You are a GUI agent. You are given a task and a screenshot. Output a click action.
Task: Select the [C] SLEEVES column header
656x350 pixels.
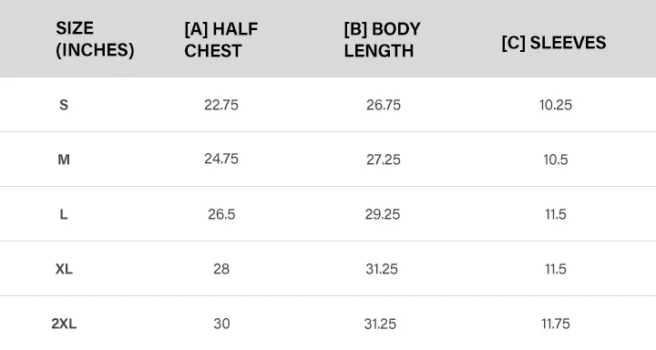554,43
